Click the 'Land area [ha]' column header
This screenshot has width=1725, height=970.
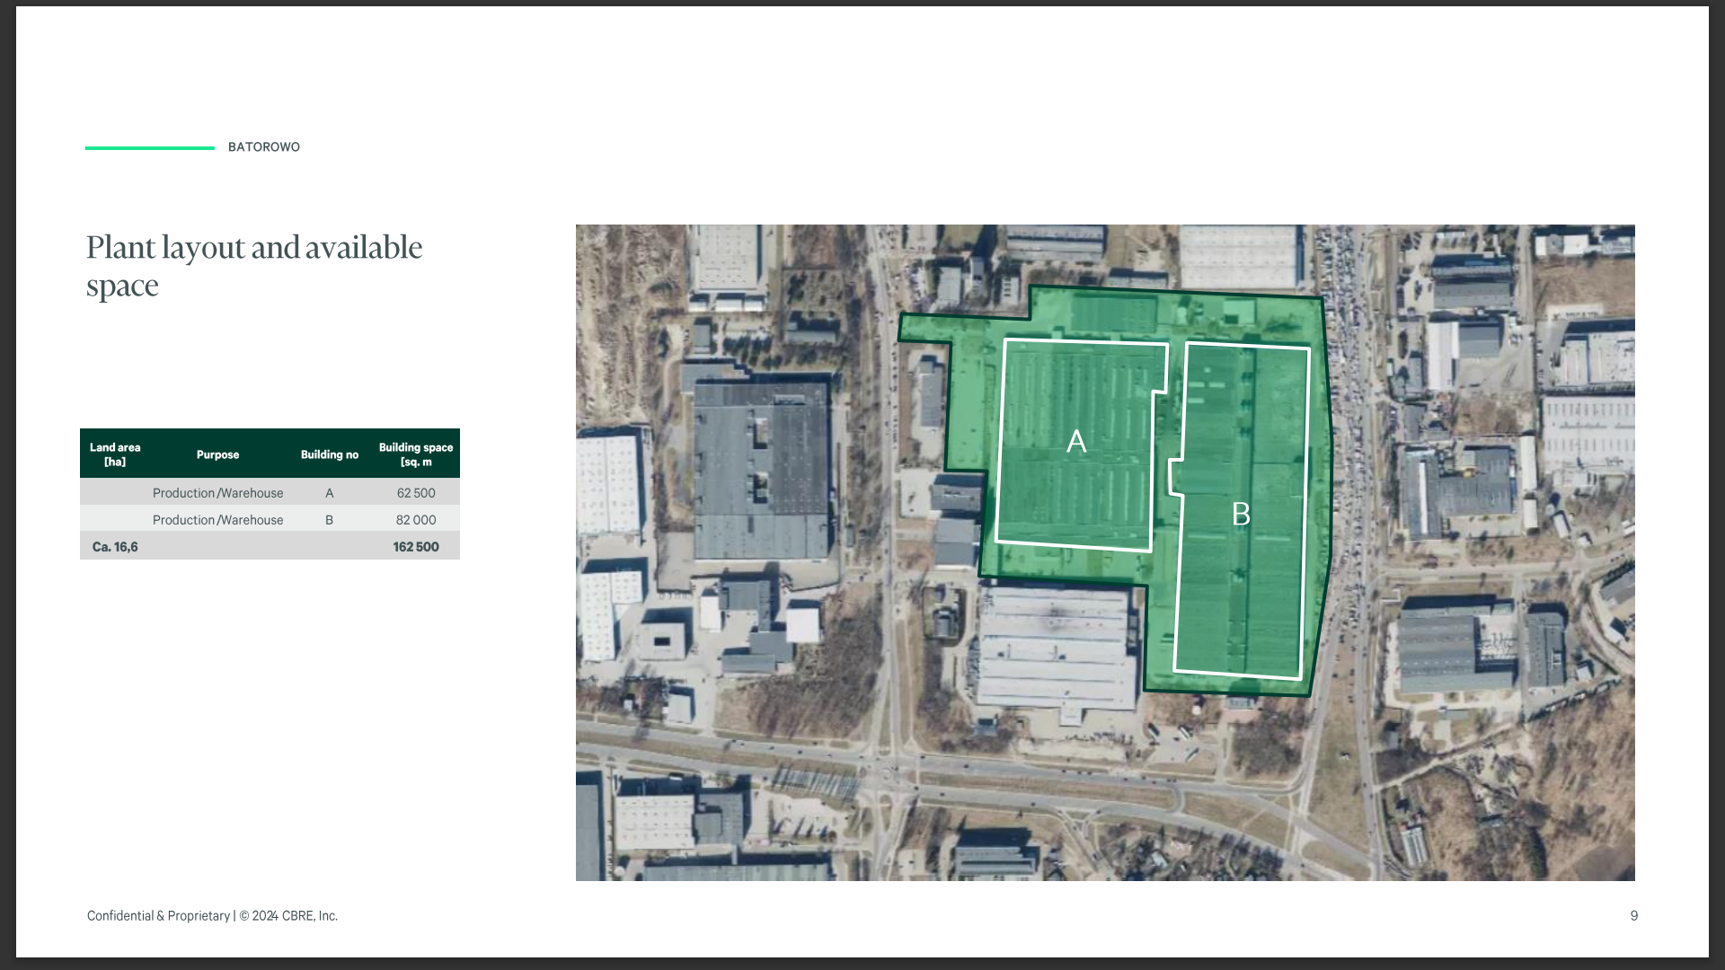pyautogui.click(x=115, y=454)
